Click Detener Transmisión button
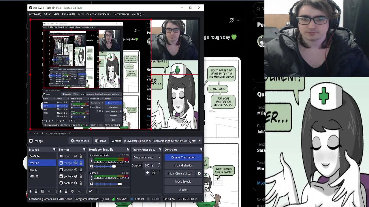369x207 pixels. 183,157
